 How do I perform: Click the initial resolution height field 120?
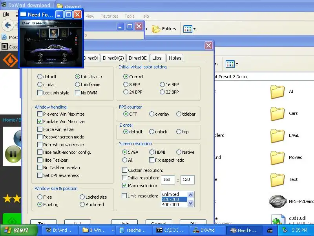(x=188, y=179)
